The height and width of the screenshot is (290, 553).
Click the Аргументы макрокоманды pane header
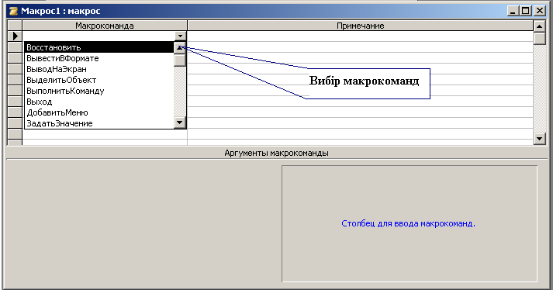coord(276,153)
